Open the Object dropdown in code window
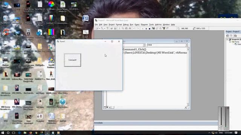The height and width of the screenshot is (135, 241). pyautogui.click(x=144, y=45)
